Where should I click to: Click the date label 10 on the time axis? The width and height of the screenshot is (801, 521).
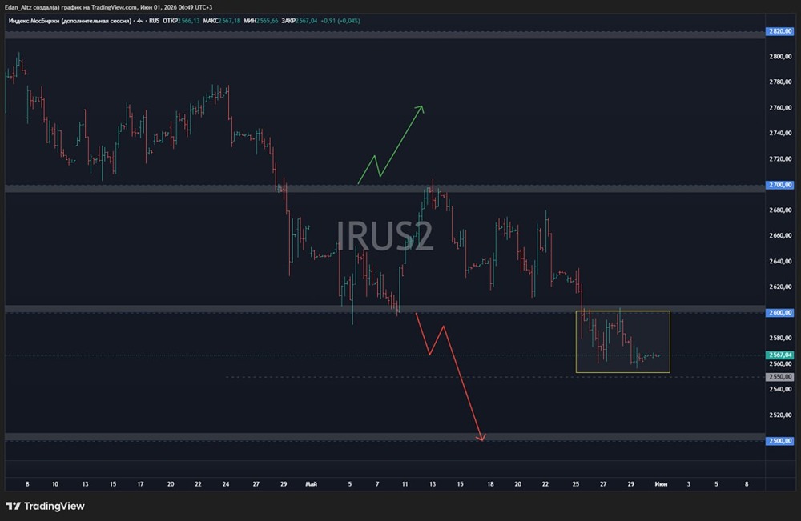55,483
